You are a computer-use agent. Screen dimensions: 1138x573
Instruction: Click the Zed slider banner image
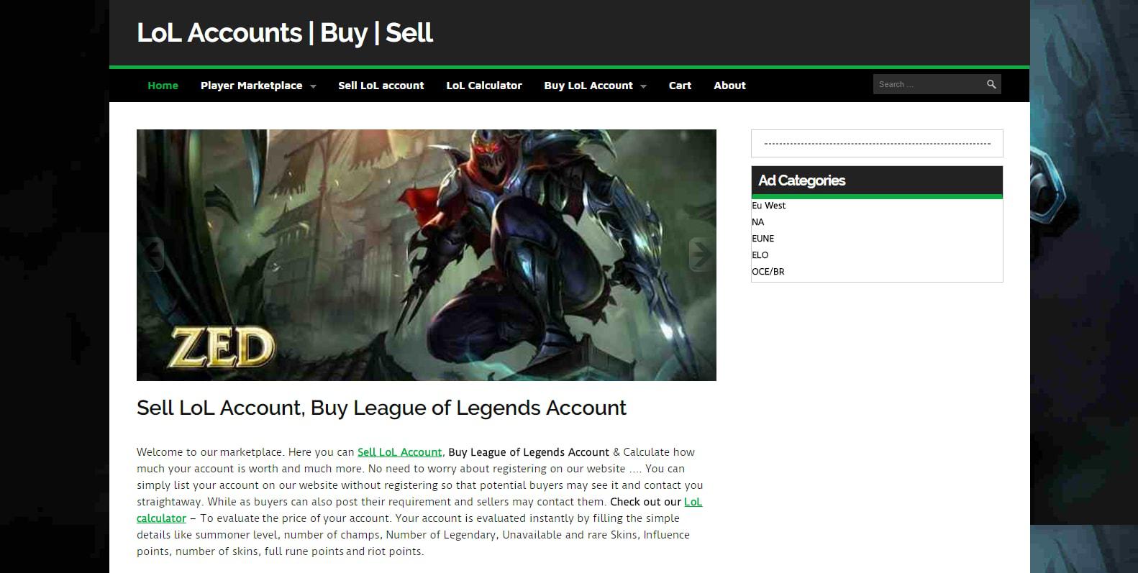[x=427, y=255]
